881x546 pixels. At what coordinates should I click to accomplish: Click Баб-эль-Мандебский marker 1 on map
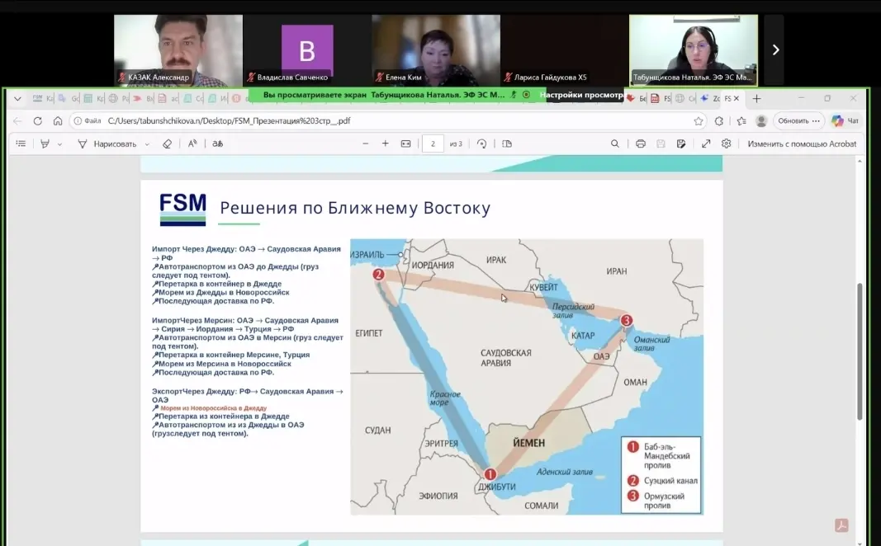pyautogui.click(x=490, y=474)
